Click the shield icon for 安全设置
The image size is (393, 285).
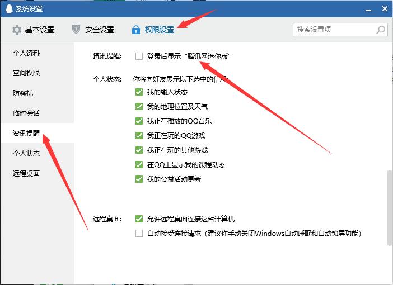point(77,30)
